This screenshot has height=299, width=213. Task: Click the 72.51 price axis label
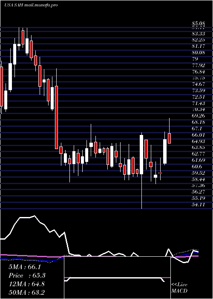(x=199, y=97)
